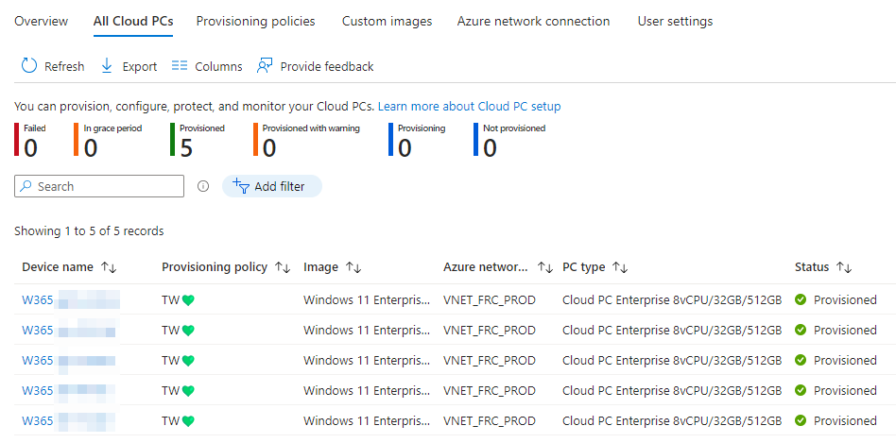Go to the Custom images tab

coord(387,21)
